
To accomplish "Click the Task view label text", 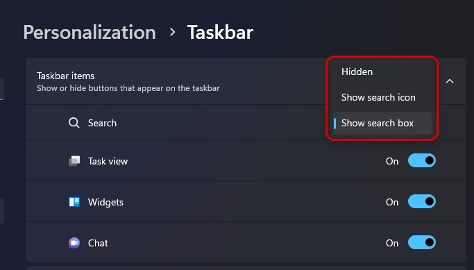I will (108, 161).
